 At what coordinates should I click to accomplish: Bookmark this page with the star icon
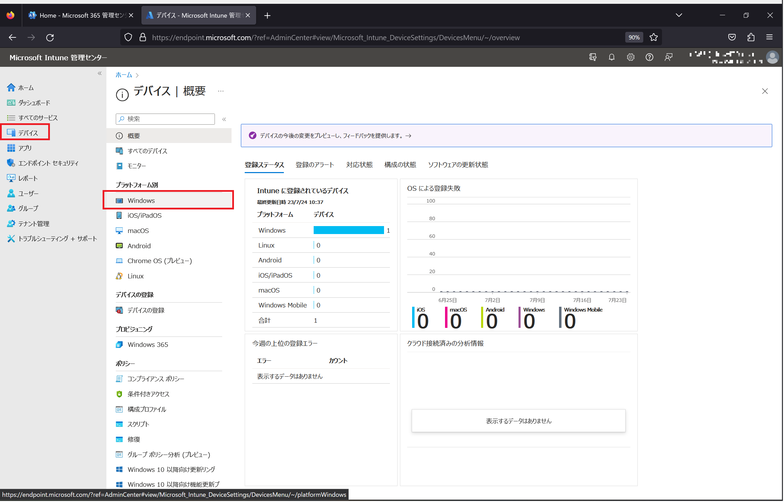(654, 37)
